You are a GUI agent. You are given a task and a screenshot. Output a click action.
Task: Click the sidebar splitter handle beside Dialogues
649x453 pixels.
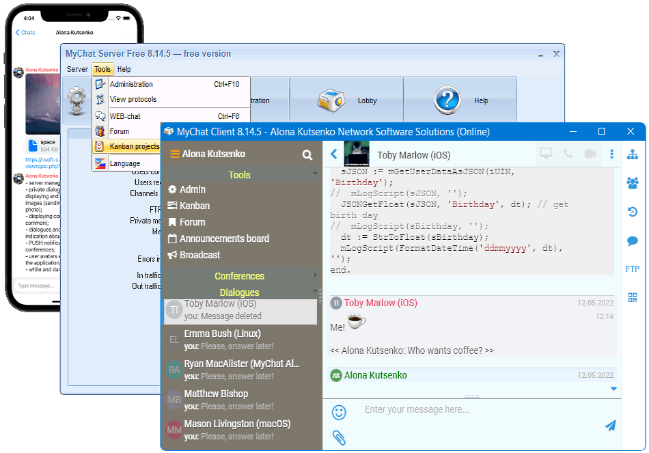320,295
